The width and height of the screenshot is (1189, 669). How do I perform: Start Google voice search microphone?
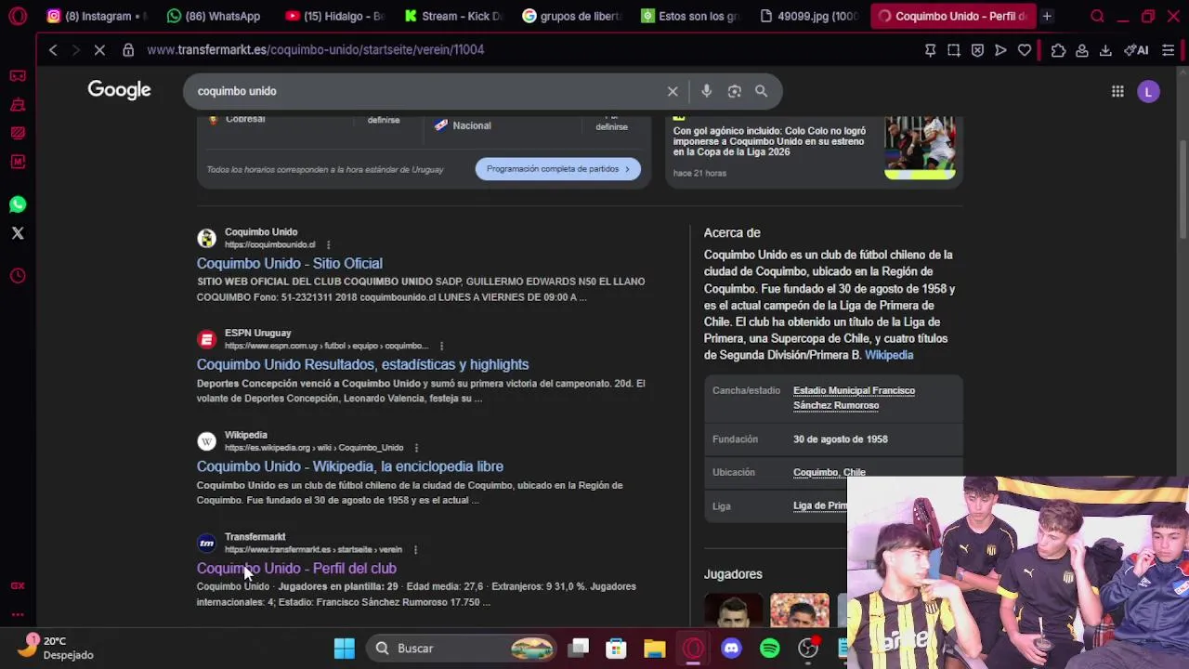[706, 91]
